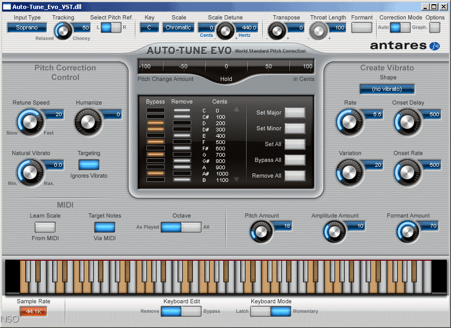Click the Throat Length value 100
This screenshot has width=451, height=328.
[x=337, y=27]
